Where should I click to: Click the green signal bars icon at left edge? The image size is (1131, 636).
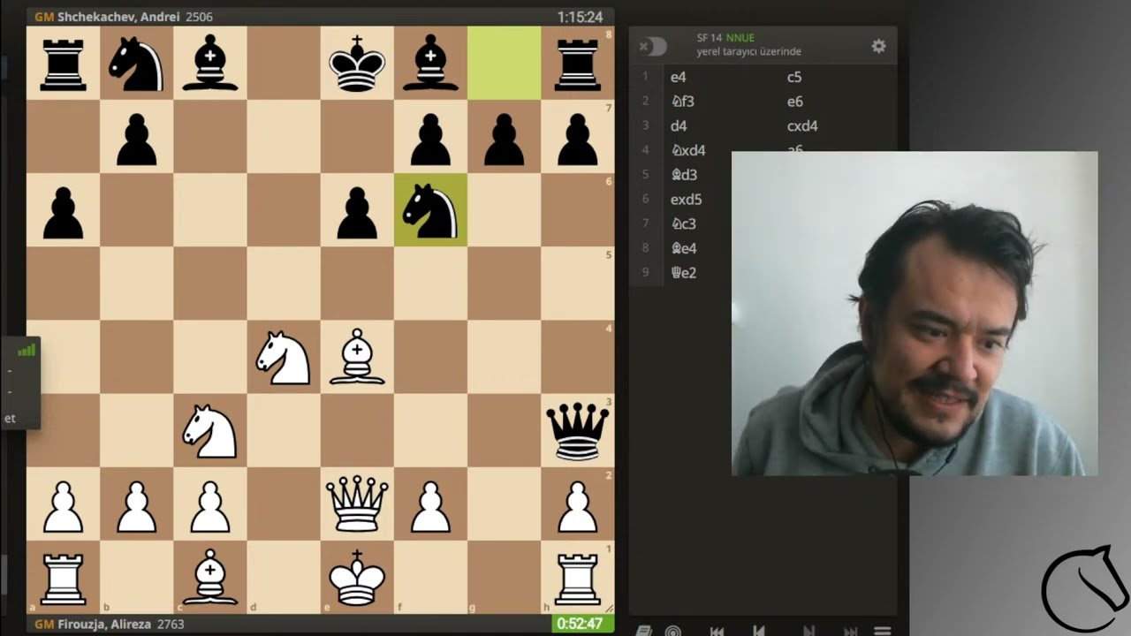coord(27,351)
